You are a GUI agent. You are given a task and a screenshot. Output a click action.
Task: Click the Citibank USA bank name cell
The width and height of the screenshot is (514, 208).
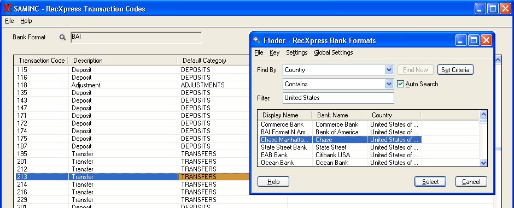pyautogui.click(x=340, y=155)
